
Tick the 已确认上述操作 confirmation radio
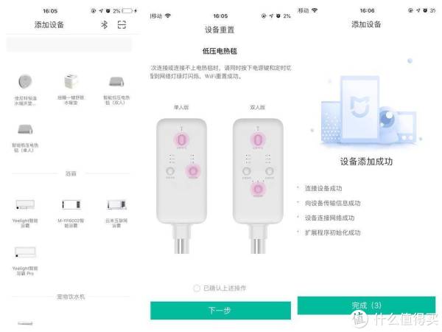[x=197, y=288]
